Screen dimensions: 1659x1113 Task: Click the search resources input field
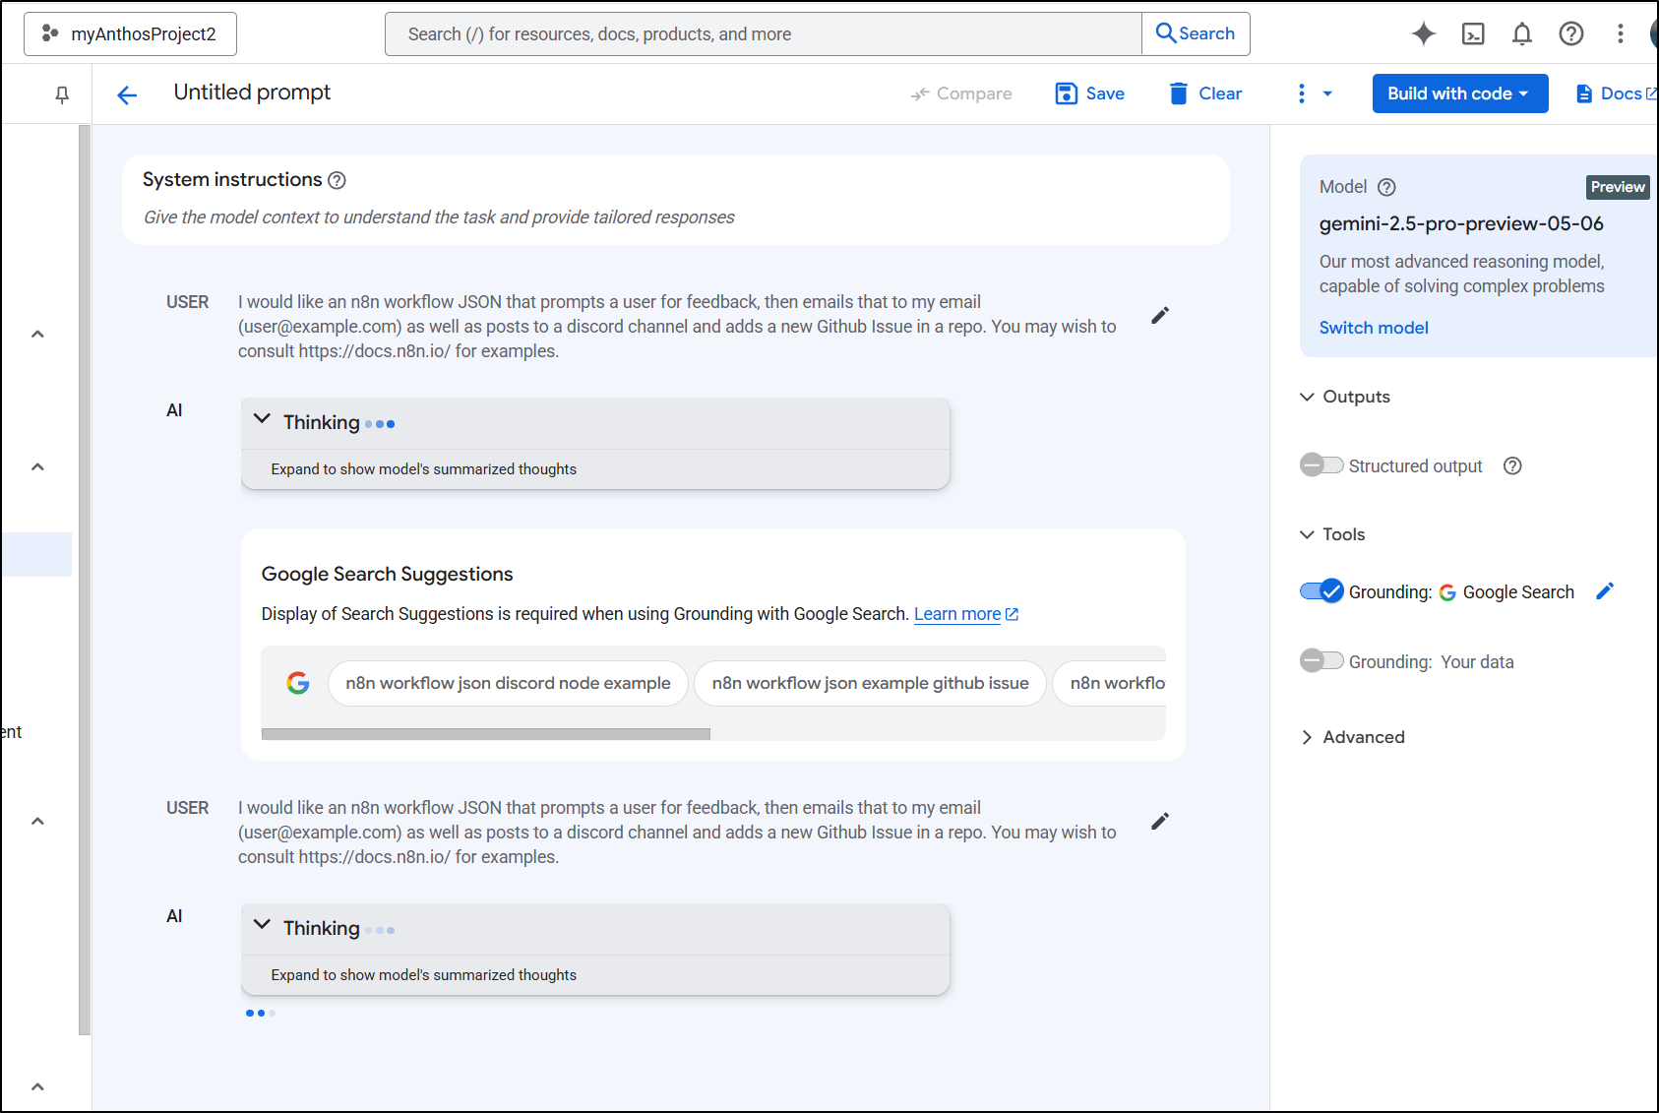(x=763, y=33)
